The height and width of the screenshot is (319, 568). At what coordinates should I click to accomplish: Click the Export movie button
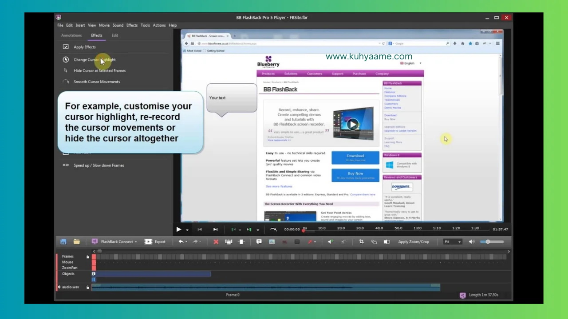pos(155,241)
